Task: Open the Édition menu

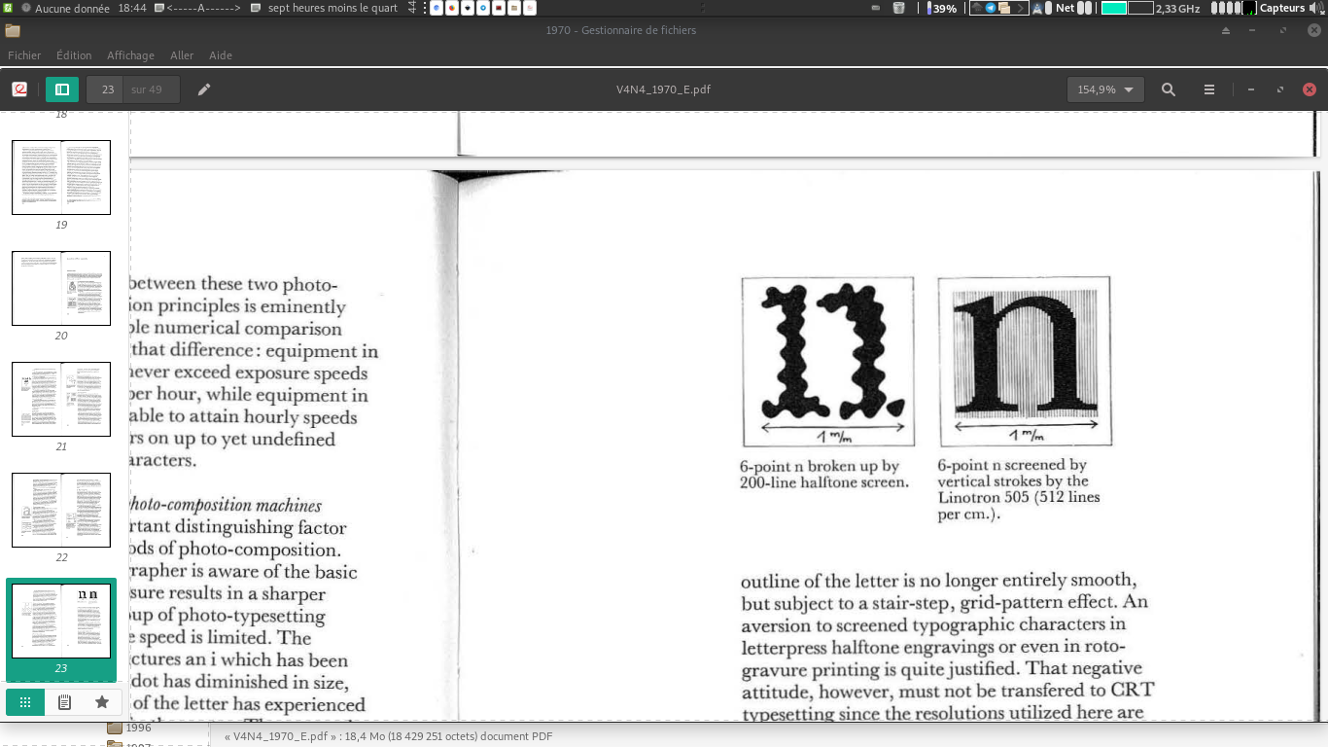Action: coord(74,55)
